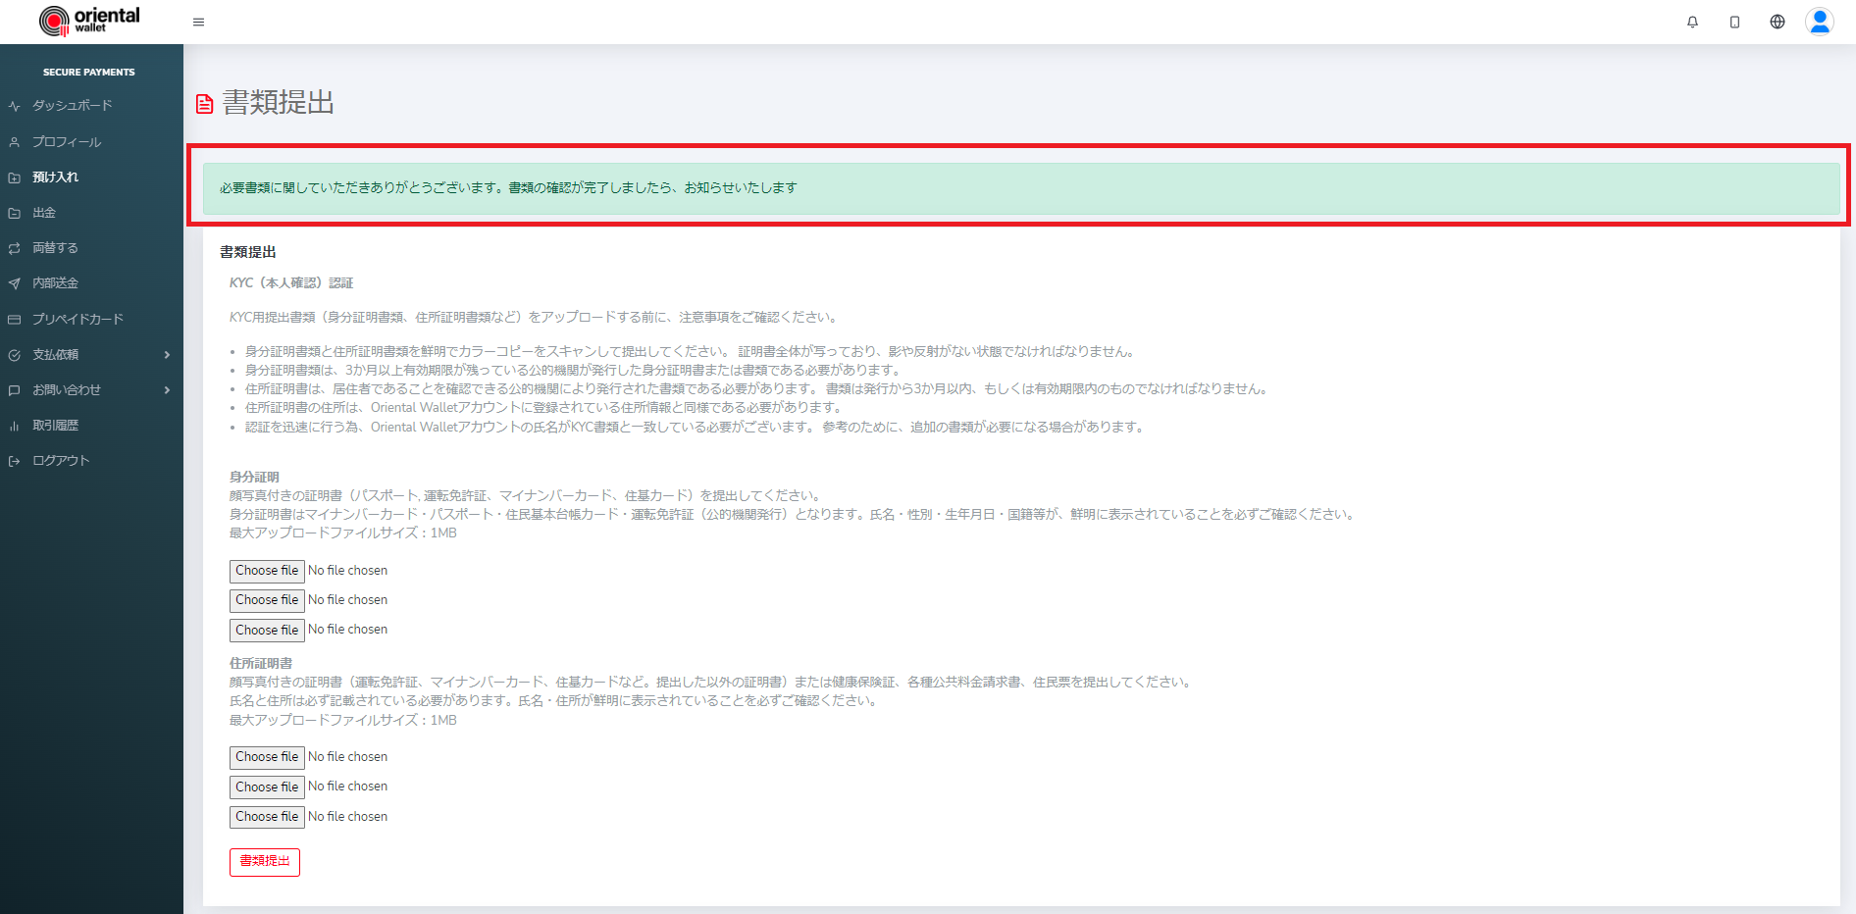Click the green confirmation message banner

pos(1021,188)
